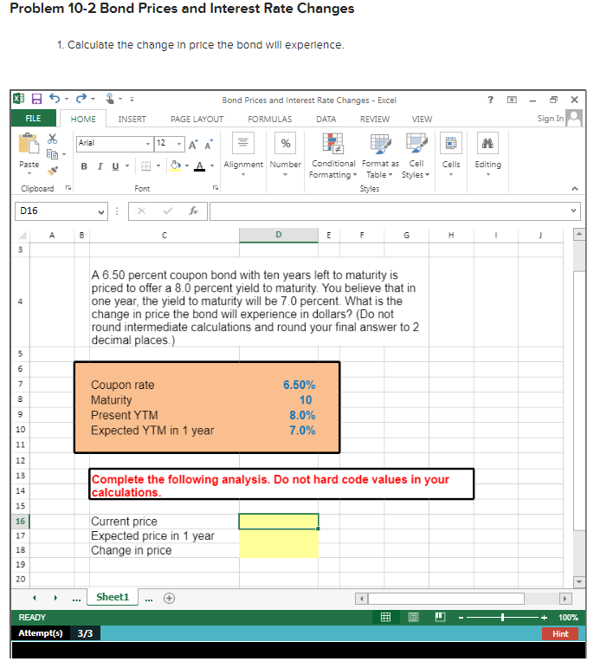Open the Number percent icon
This screenshot has width=613, height=668.
pos(286,143)
